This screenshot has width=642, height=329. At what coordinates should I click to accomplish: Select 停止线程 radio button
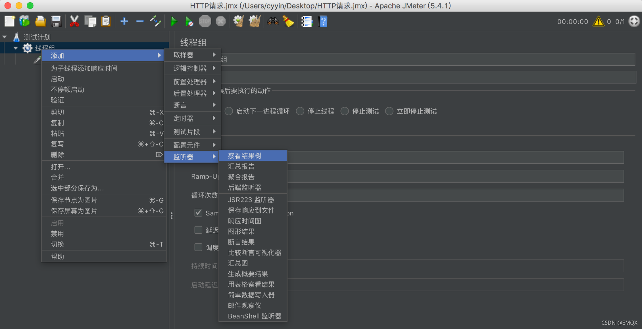tap(300, 111)
